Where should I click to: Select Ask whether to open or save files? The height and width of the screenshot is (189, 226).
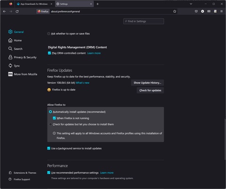49,34
